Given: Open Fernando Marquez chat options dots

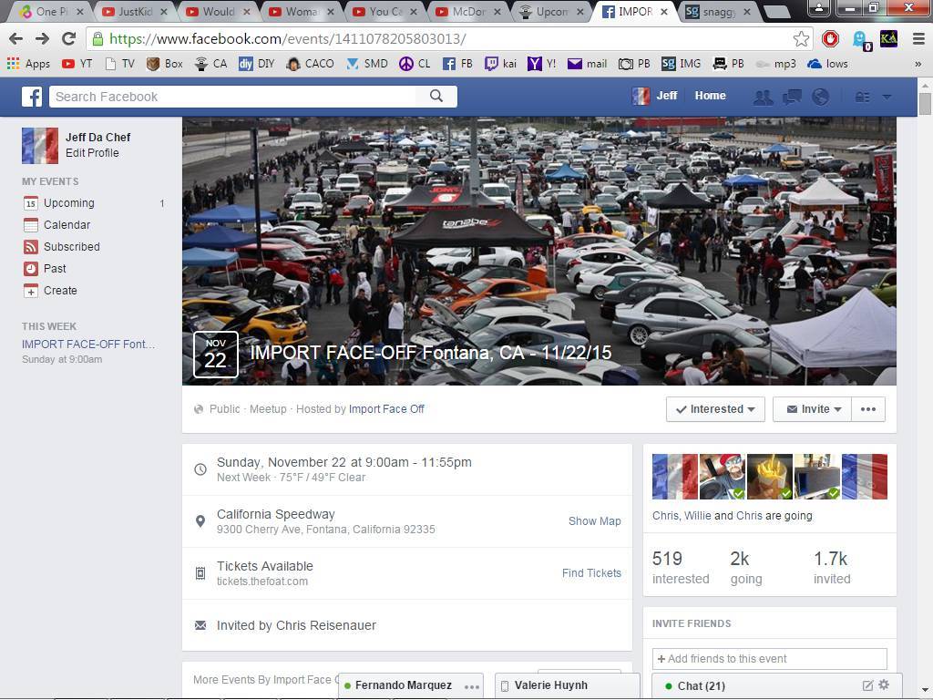Looking at the screenshot, I should (x=472, y=686).
